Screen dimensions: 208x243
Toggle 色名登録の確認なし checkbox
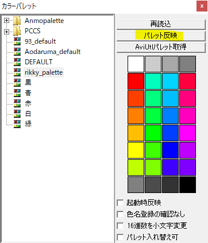point(120,214)
